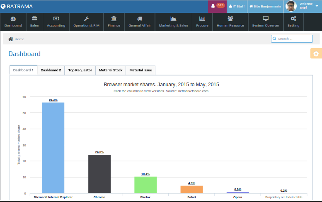Click the Dashboard gauge icon in navbar
Screen dimensions: 322x202
click(13, 19)
